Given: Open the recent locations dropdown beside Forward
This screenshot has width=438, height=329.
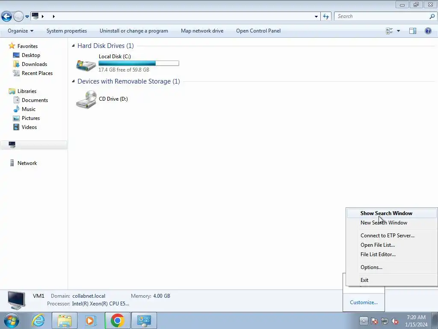Looking at the screenshot, I should (27, 17).
